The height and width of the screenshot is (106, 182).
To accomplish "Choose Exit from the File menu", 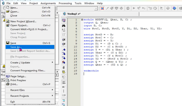I will [x=30, y=102].
